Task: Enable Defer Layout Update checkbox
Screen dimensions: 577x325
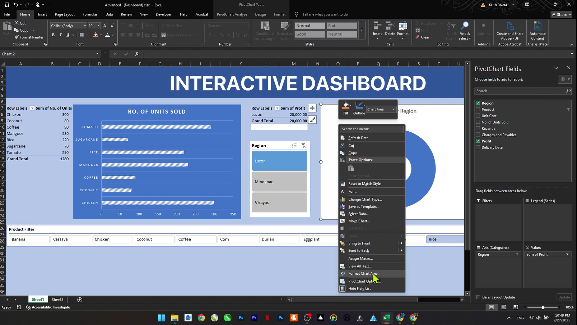Action: click(478, 297)
